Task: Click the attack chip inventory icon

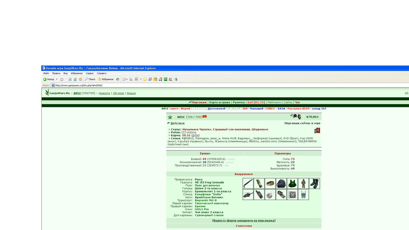Action: [x=292, y=194]
